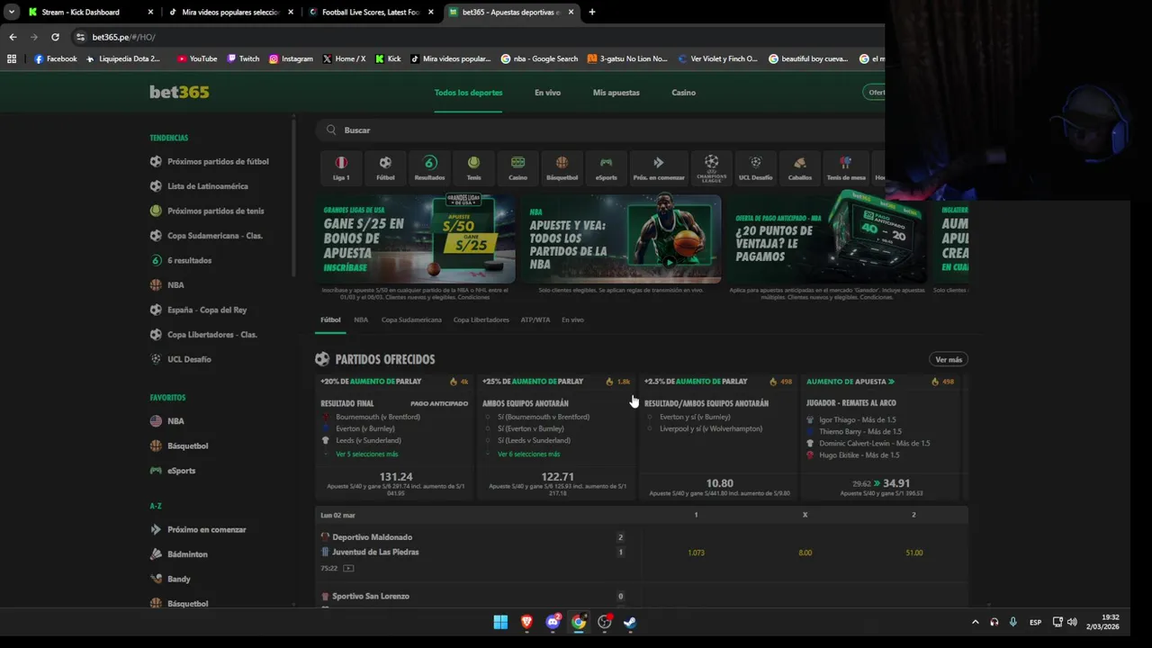Reload the page with the browser refresh icon
The image size is (1152, 648).
click(55, 37)
